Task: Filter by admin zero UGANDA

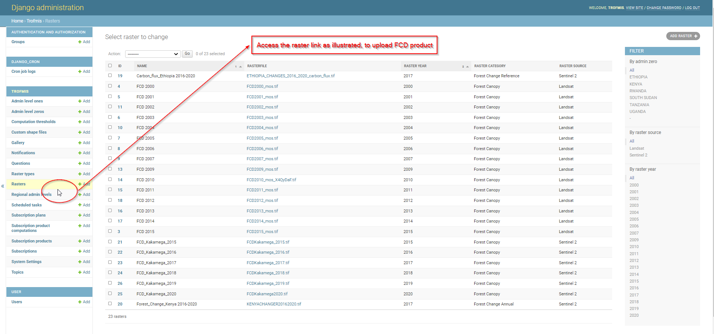Action: coord(638,111)
